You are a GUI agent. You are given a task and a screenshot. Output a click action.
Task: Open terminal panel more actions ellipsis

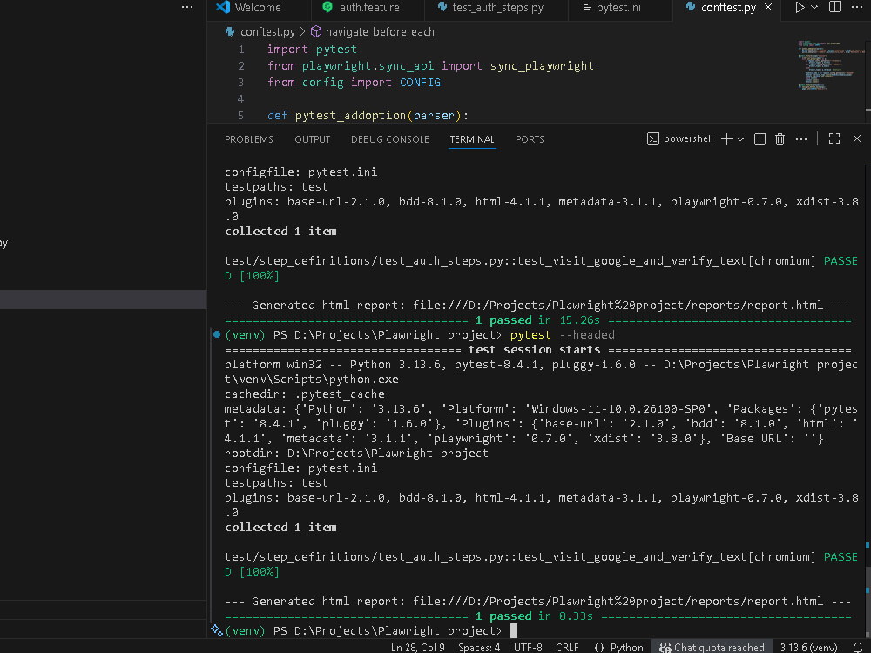click(801, 138)
